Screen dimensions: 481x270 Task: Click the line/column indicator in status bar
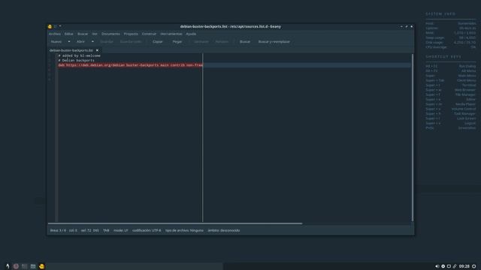[64, 230]
